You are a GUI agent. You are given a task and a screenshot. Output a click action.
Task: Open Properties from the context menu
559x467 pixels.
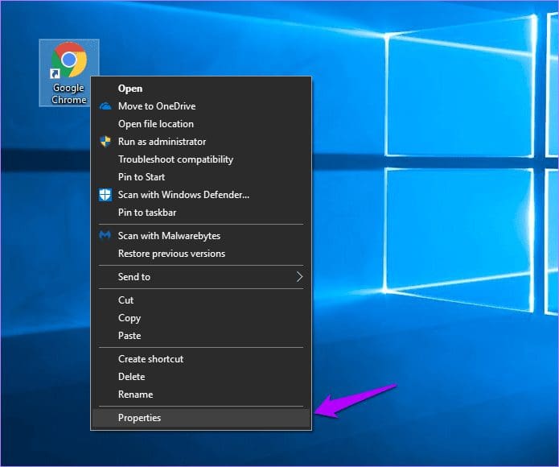(201, 418)
